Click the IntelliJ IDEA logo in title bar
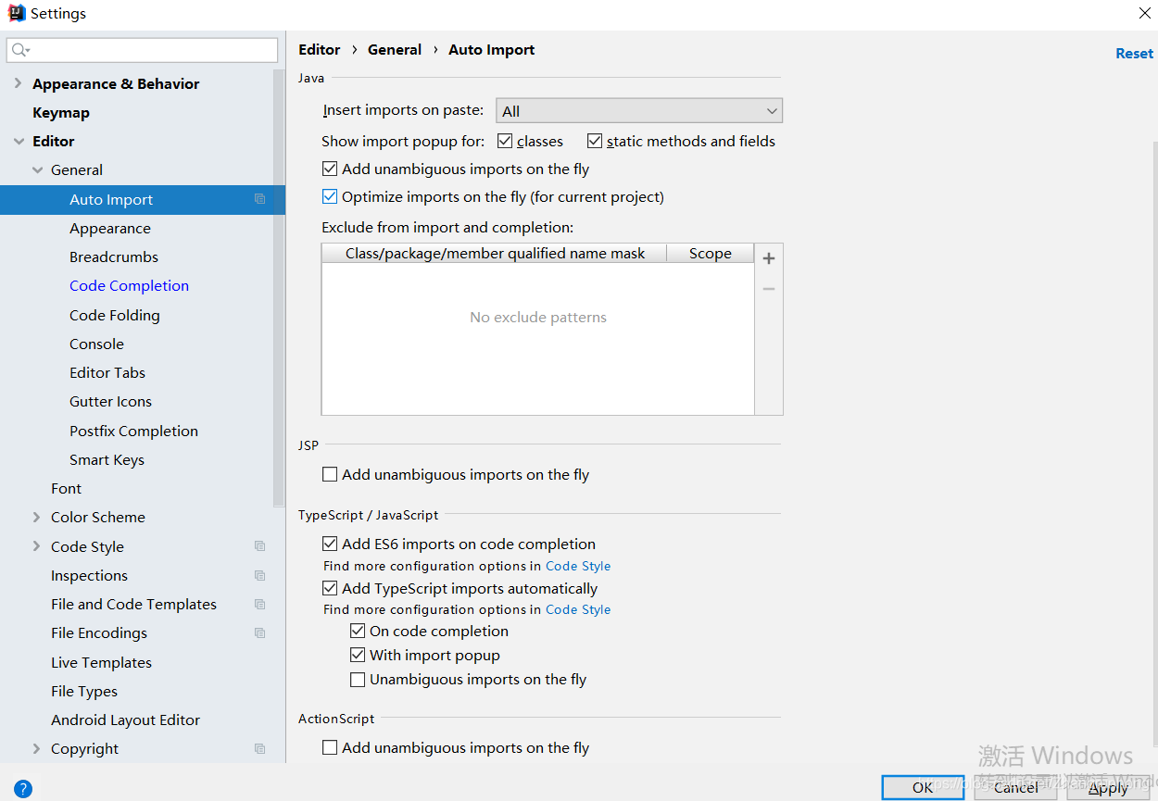This screenshot has height=801, width=1158. [17, 13]
